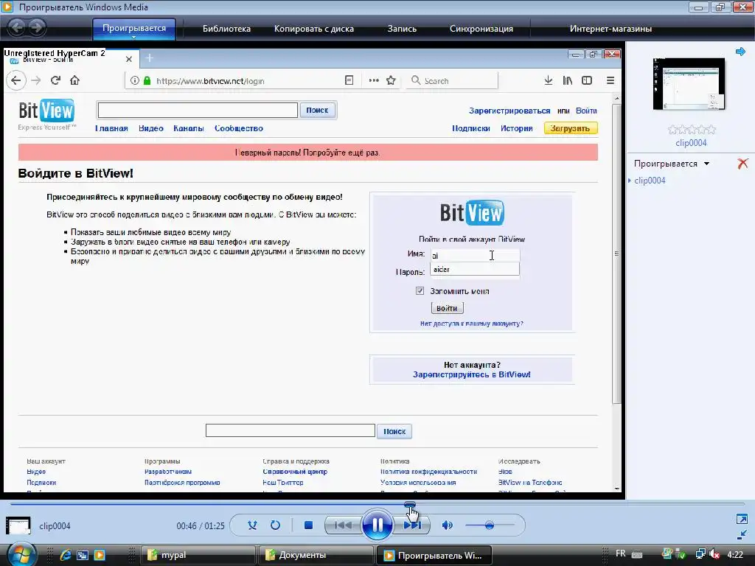Viewport: 755px width, 566px height.
Task: Open the Интернет-магазины tab
Action: point(610,29)
